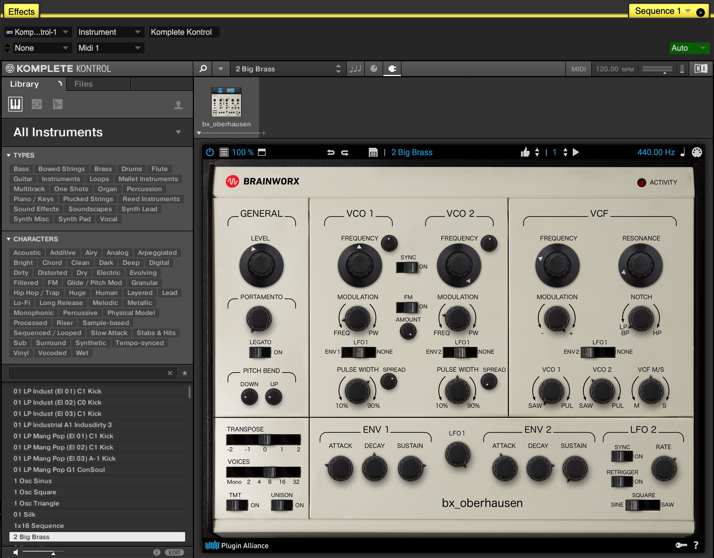Viewport: 714px width, 558px height.
Task: Filter by Brass type tag
Action: [103, 169]
